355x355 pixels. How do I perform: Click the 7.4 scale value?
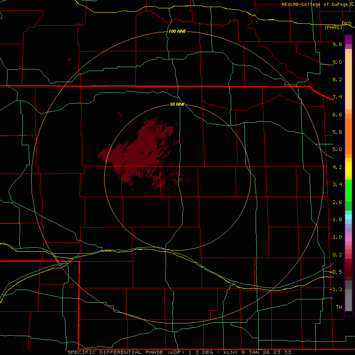[x=337, y=97]
